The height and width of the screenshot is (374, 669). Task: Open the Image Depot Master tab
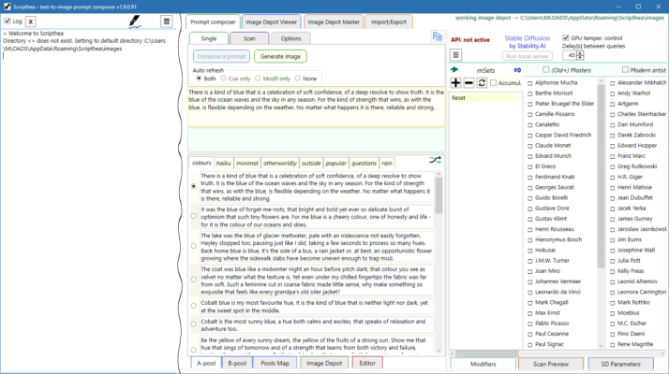pos(334,22)
